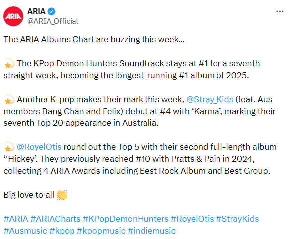The width and height of the screenshot is (289, 239).
Task: Open the #kpopmusic hashtag
Action: (x=101, y=231)
